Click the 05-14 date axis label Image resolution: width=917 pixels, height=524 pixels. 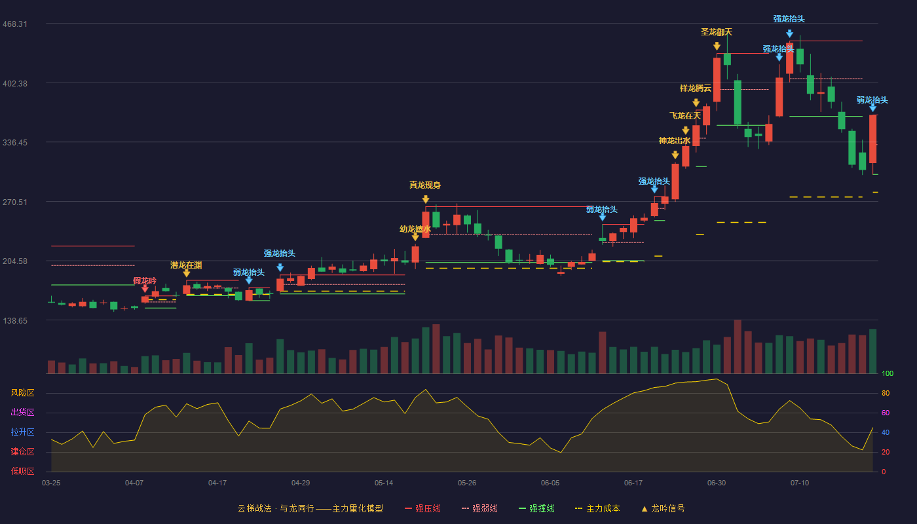click(384, 483)
